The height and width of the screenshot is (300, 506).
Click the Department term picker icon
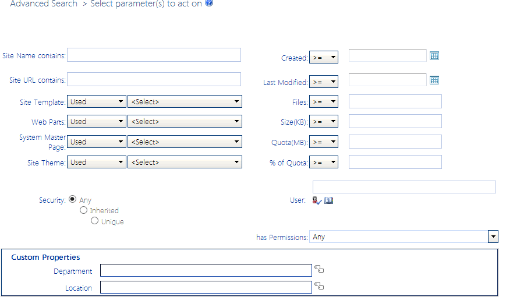(x=319, y=269)
